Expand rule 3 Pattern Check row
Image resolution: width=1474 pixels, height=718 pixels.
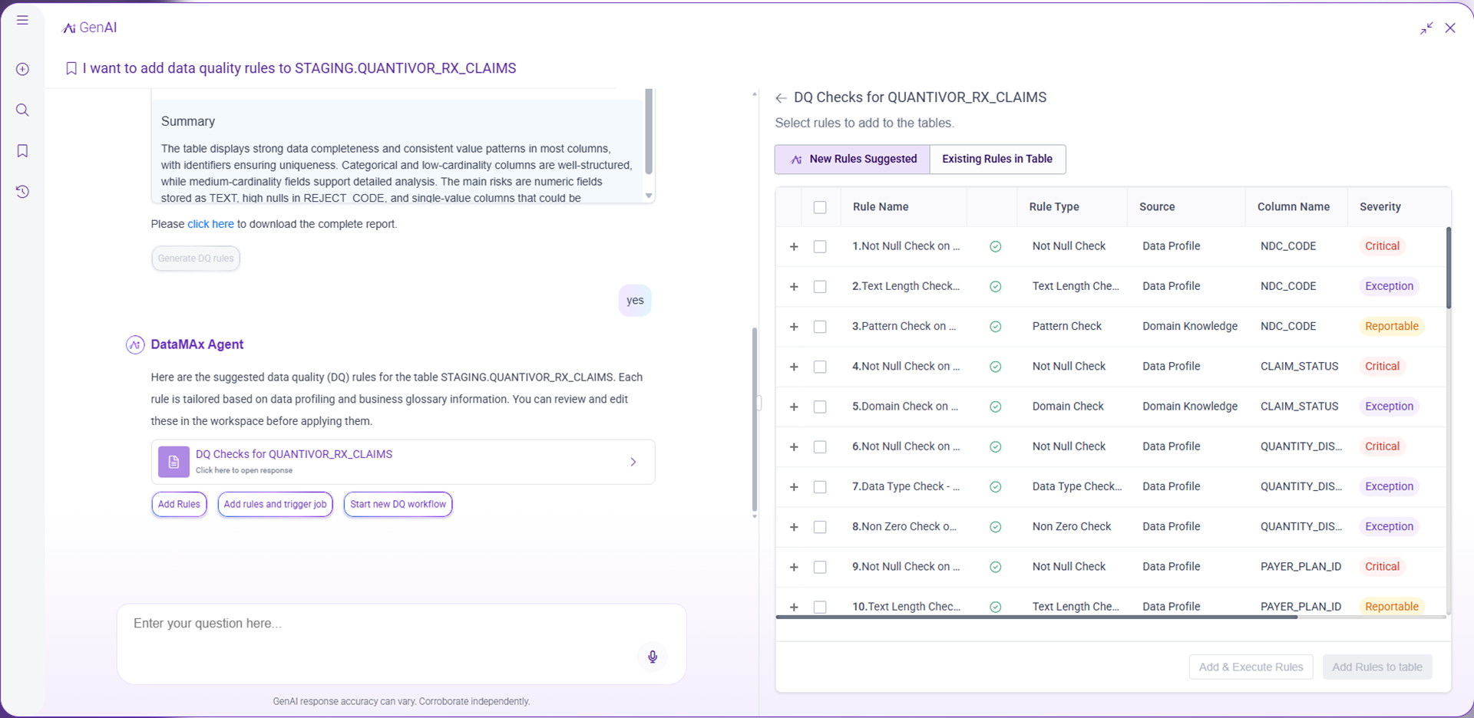coord(794,327)
